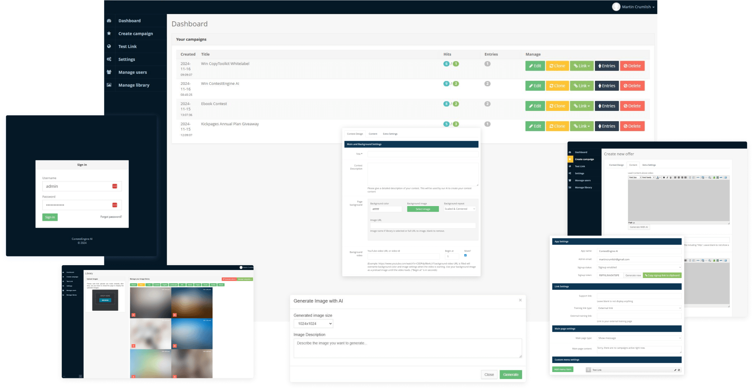
Task: Switch to the Extra Settings tab
Action: [390, 134]
